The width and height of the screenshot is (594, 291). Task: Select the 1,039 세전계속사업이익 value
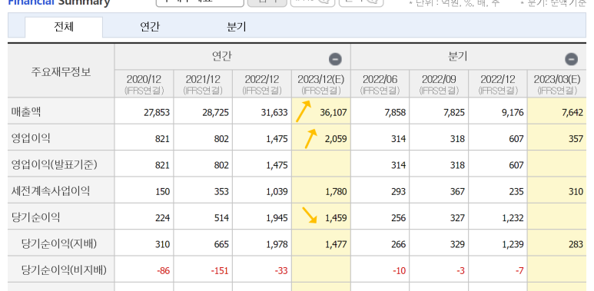[277, 191]
